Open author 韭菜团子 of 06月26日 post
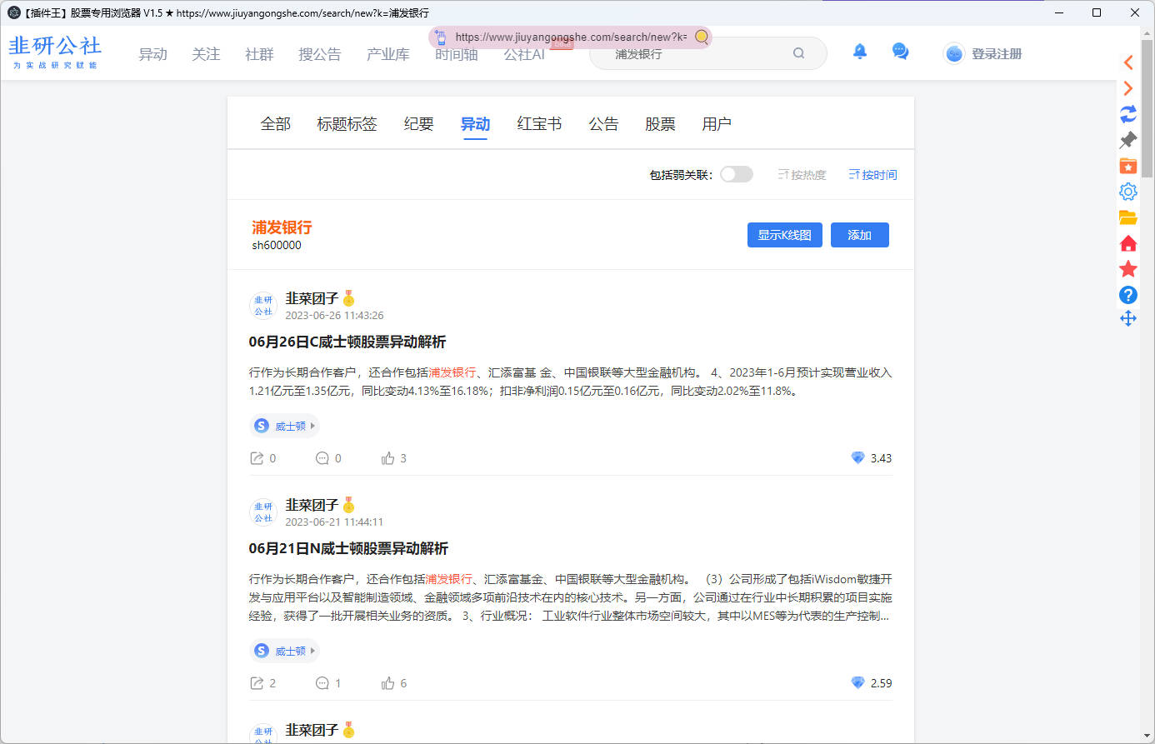This screenshot has height=744, width=1155. pos(312,298)
